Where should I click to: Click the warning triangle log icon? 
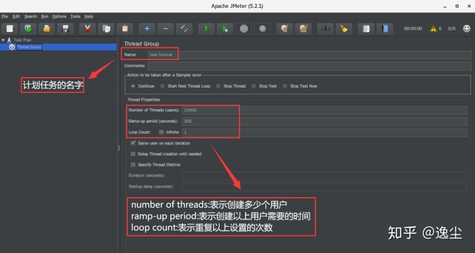pos(433,29)
